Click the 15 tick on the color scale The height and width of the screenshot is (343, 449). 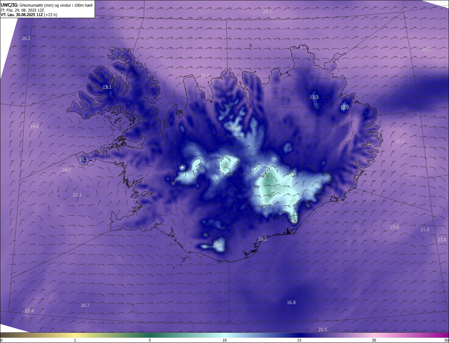[299, 341]
